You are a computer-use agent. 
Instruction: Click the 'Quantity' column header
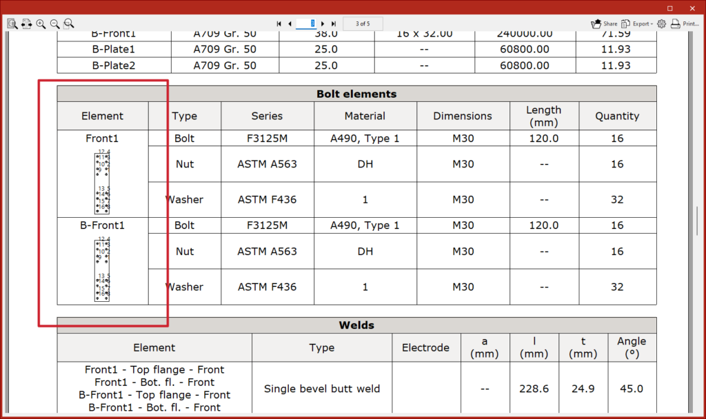(x=617, y=116)
